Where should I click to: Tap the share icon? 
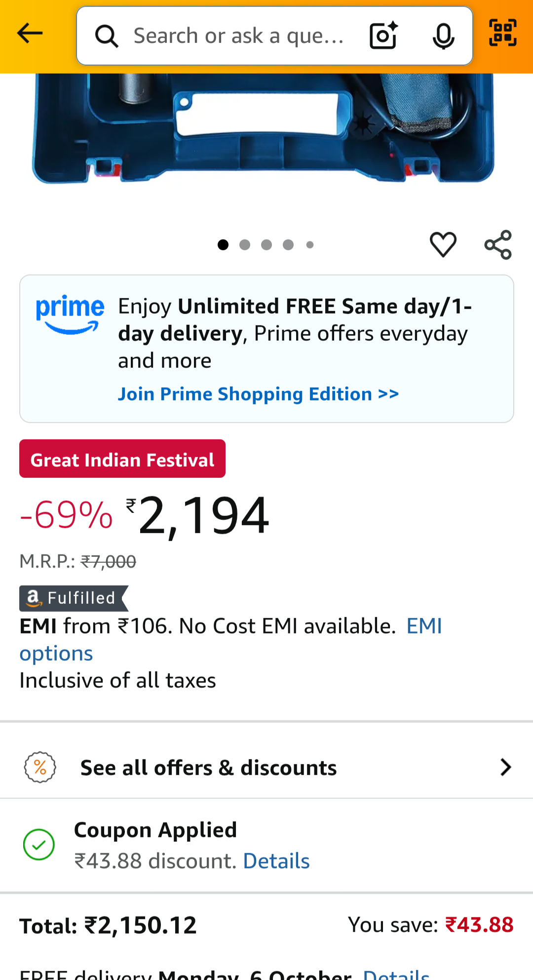click(498, 244)
